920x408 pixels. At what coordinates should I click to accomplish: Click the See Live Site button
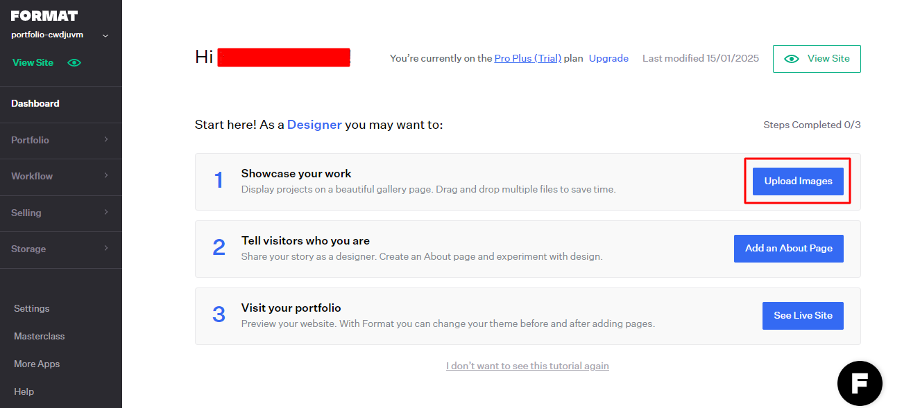(803, 315)
